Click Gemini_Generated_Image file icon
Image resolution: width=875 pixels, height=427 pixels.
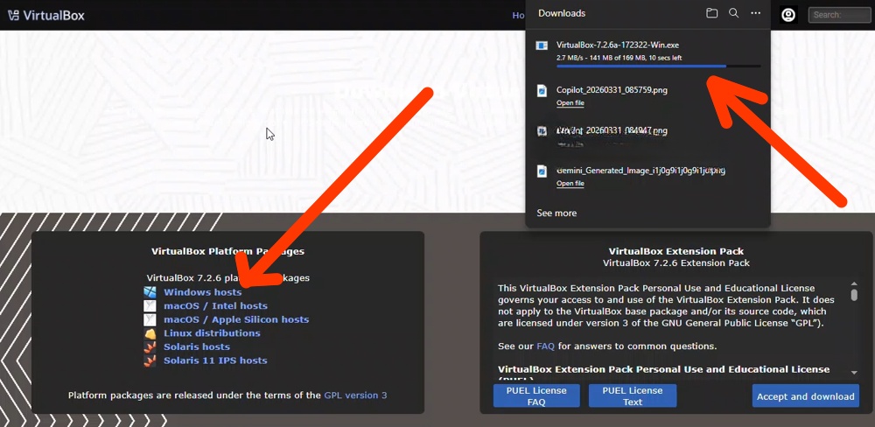542,171
